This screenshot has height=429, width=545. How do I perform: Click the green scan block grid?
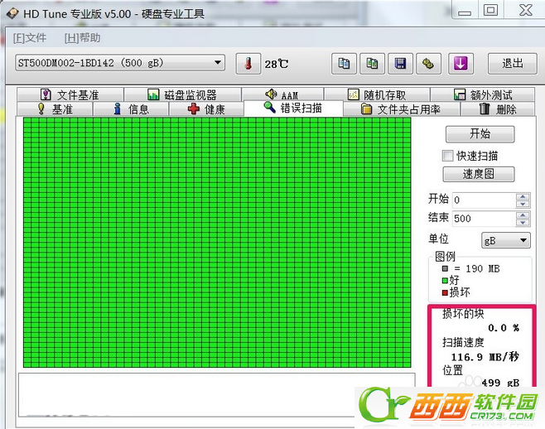point(217,243)
